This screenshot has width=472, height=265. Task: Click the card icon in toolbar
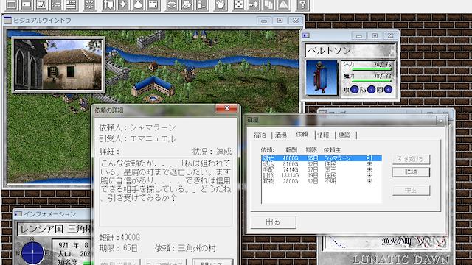pos(27,4)
